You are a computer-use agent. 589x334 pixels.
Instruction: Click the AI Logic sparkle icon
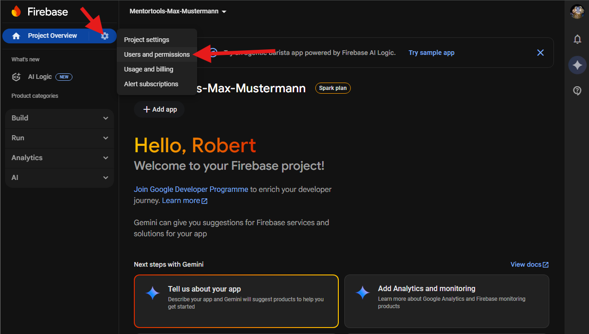16,77
